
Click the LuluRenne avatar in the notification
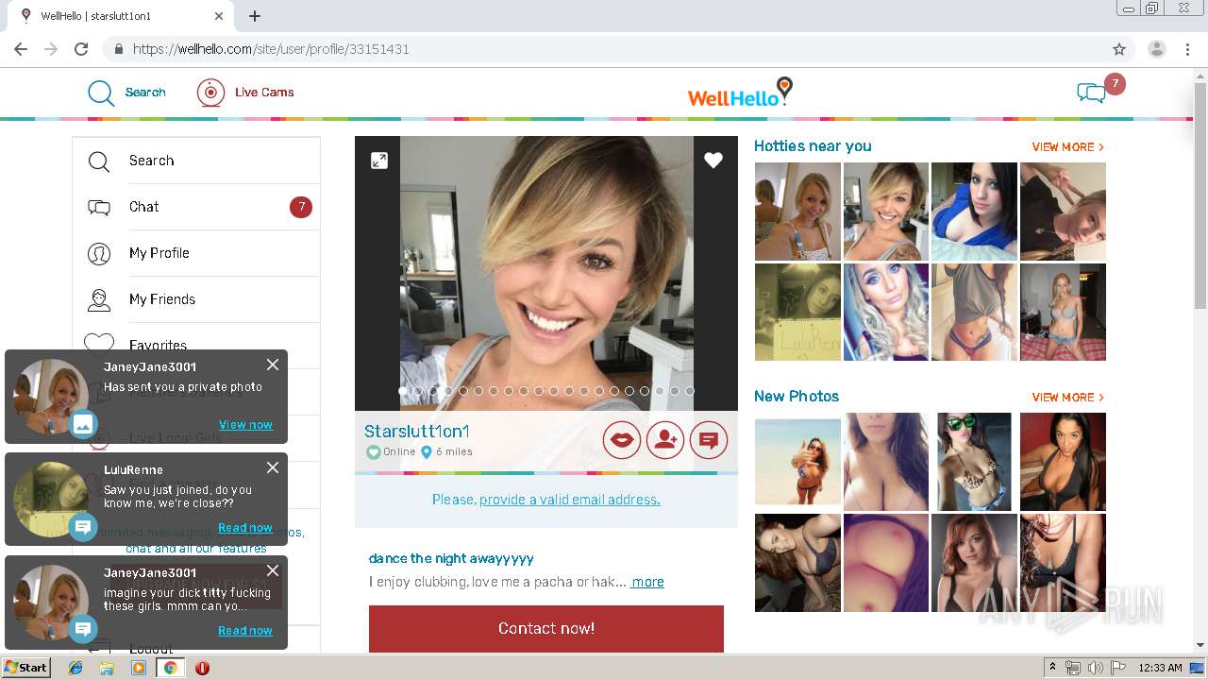coord(51,500)
